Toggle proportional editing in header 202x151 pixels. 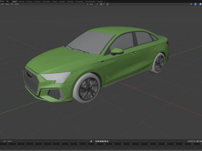point(107,4)
